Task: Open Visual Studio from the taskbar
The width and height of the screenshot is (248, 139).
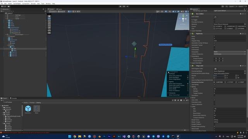Action: tap(124, 136)
